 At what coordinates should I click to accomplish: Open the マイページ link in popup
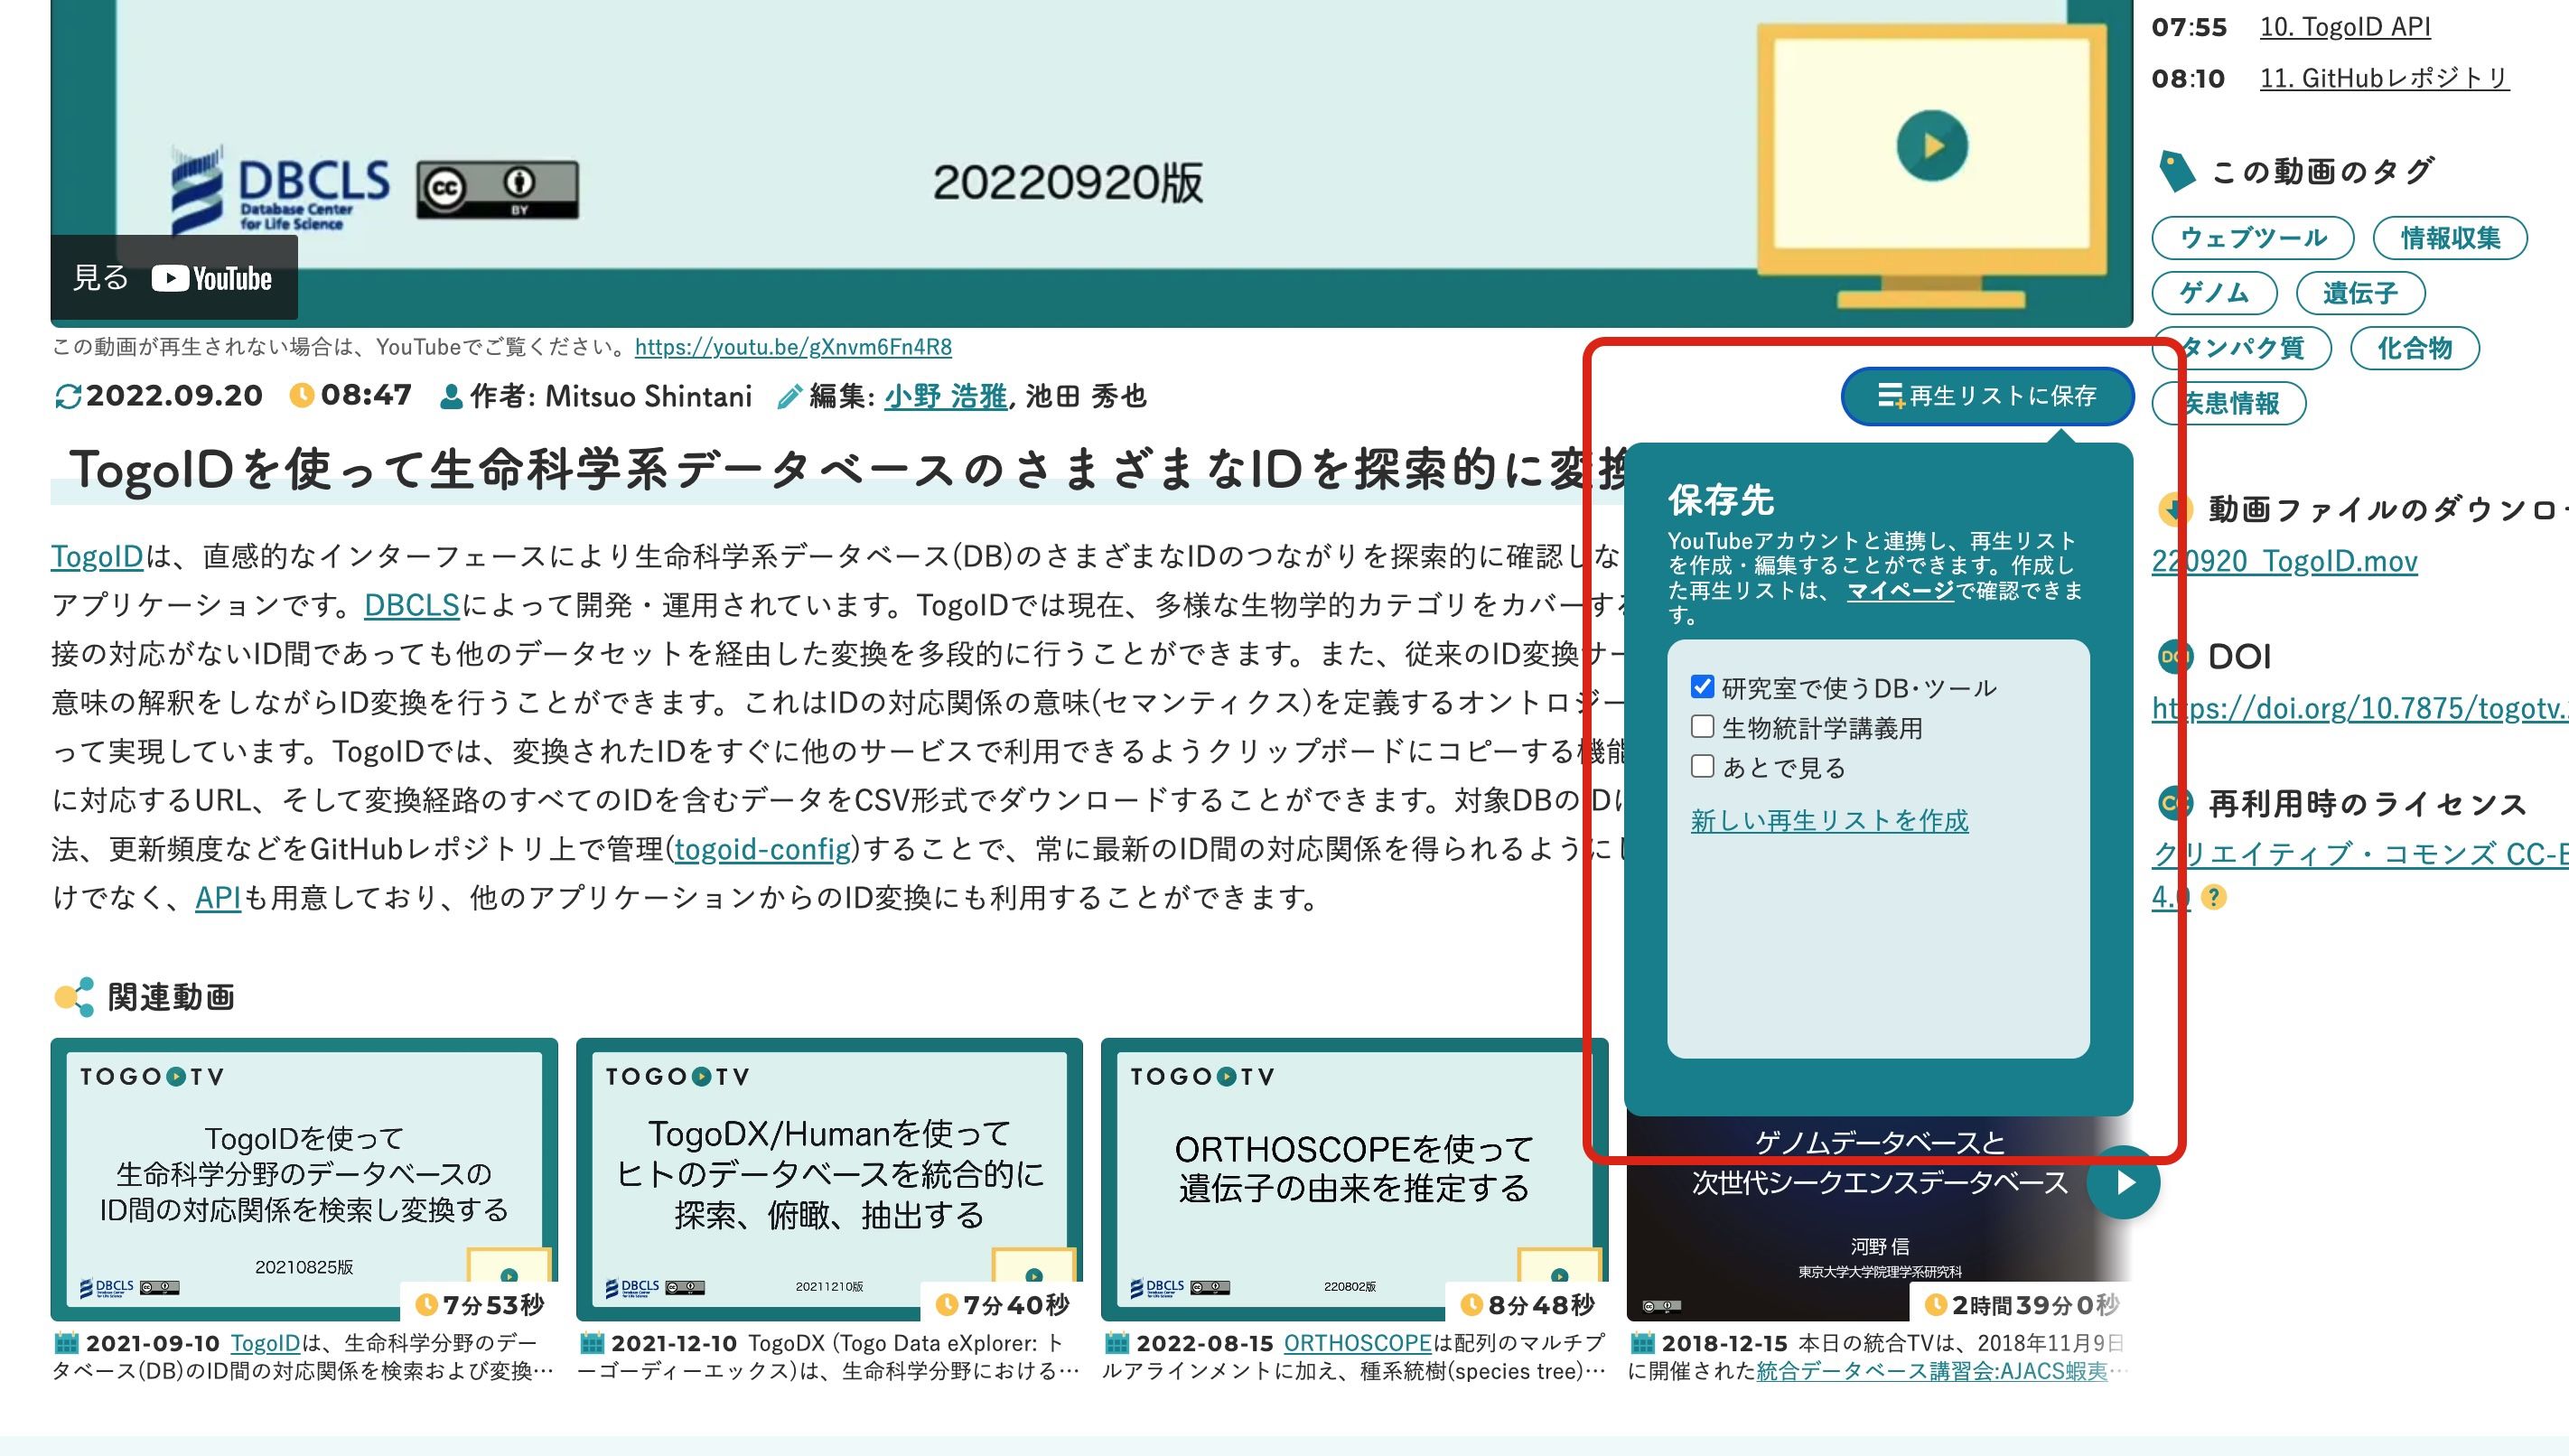(1900, 591)
